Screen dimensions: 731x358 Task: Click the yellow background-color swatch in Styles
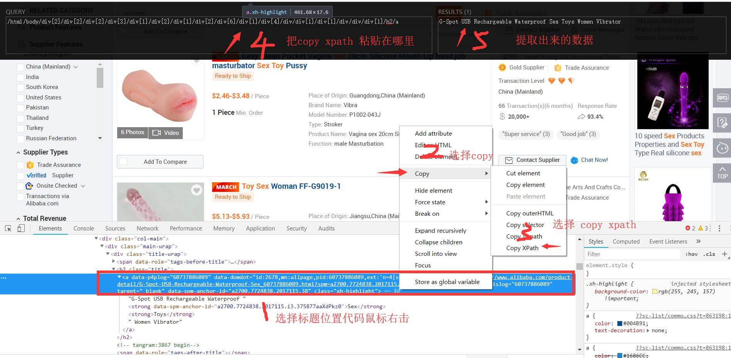coord(655,291)
